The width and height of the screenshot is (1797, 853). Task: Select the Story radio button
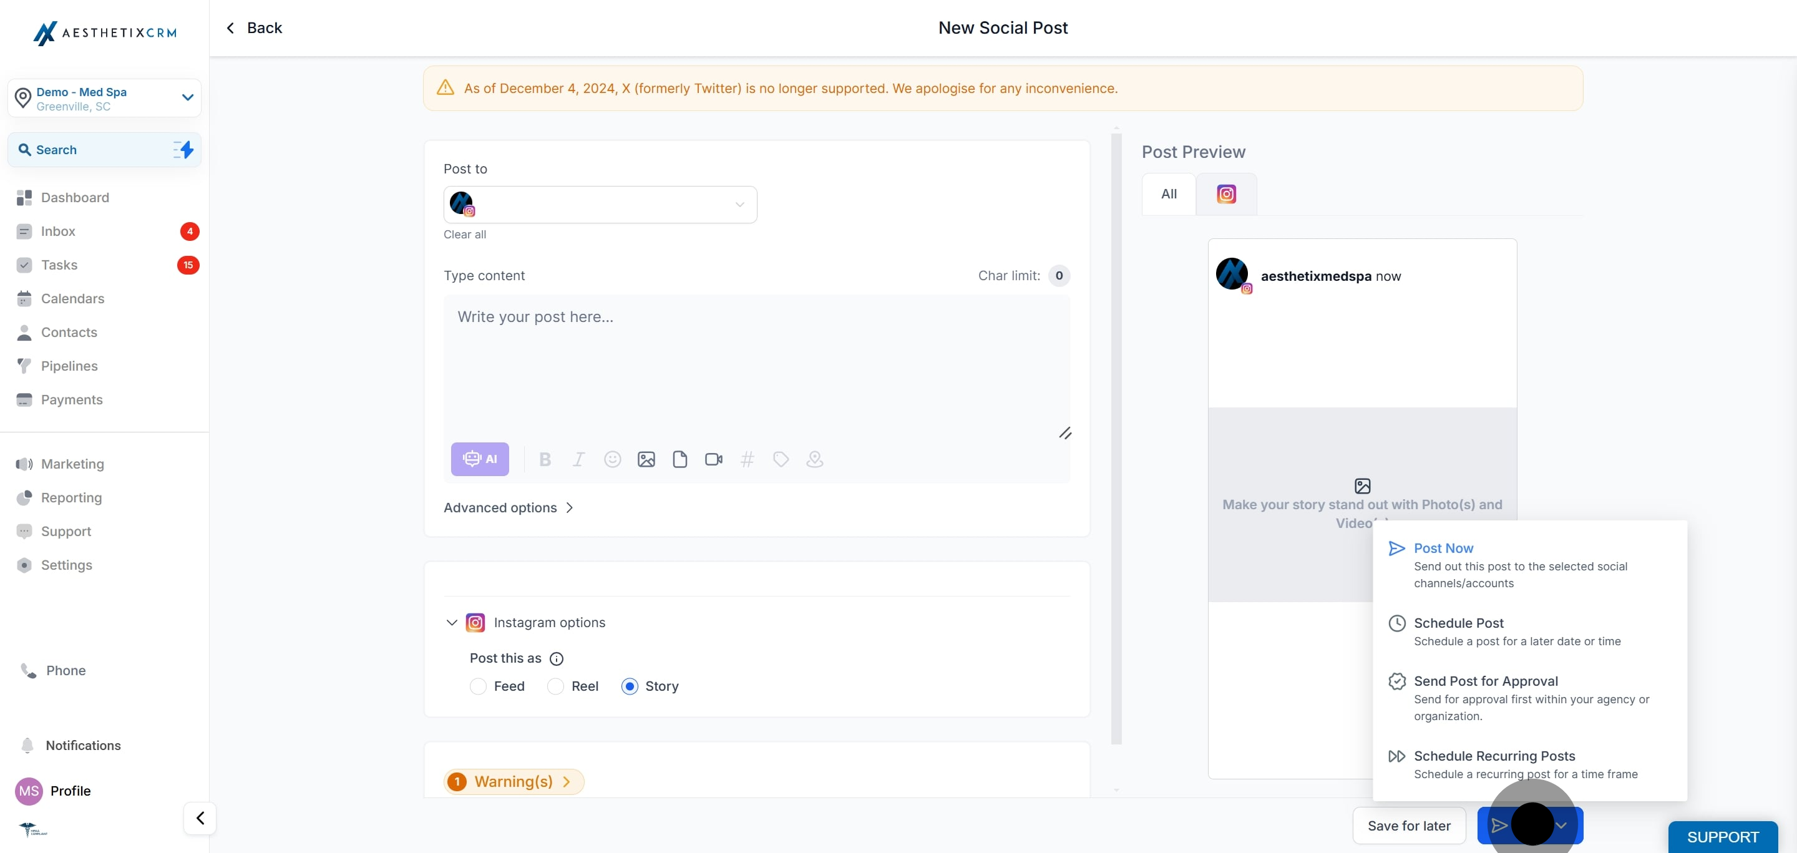(629, 686)
